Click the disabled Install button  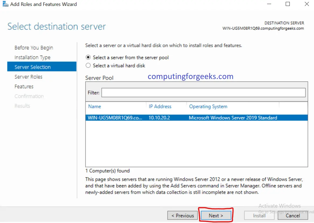pyautogui.click(x=259, y=215)
